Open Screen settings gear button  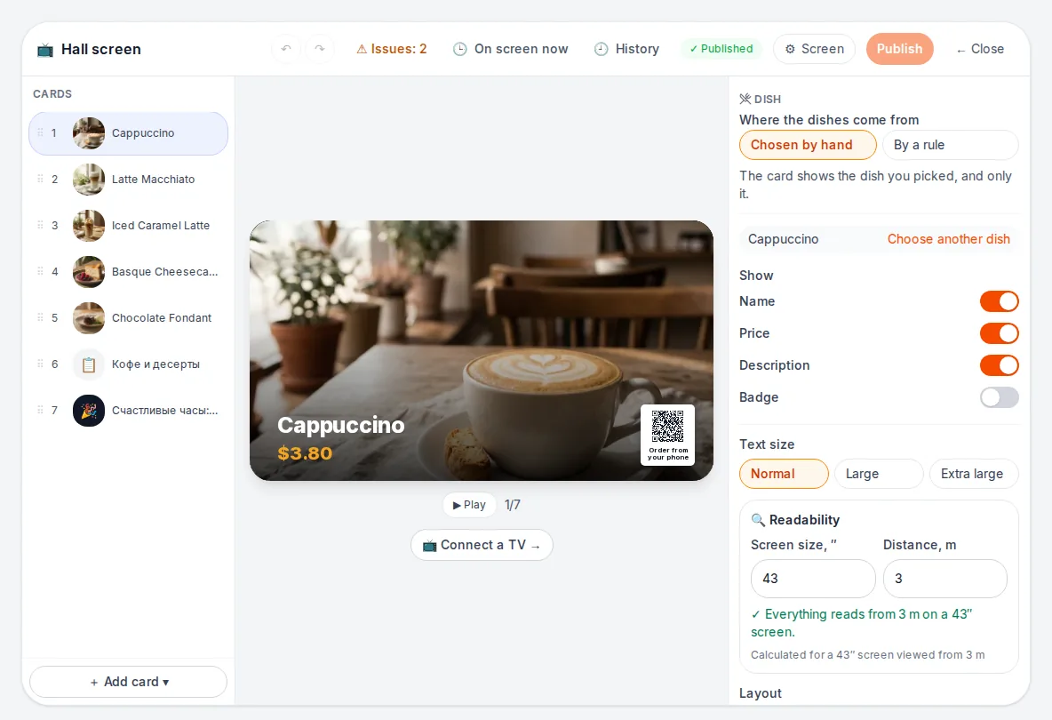[814, 49]
